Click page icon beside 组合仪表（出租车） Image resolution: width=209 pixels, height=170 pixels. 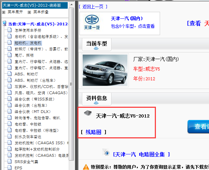tap(10, 105)
